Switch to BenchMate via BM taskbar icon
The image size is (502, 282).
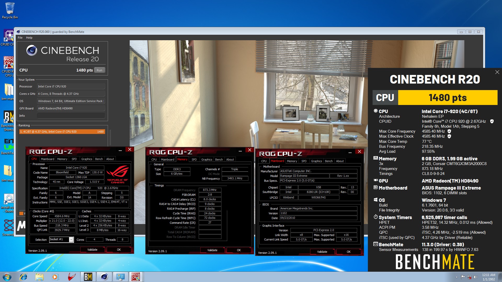coord(88,277)
